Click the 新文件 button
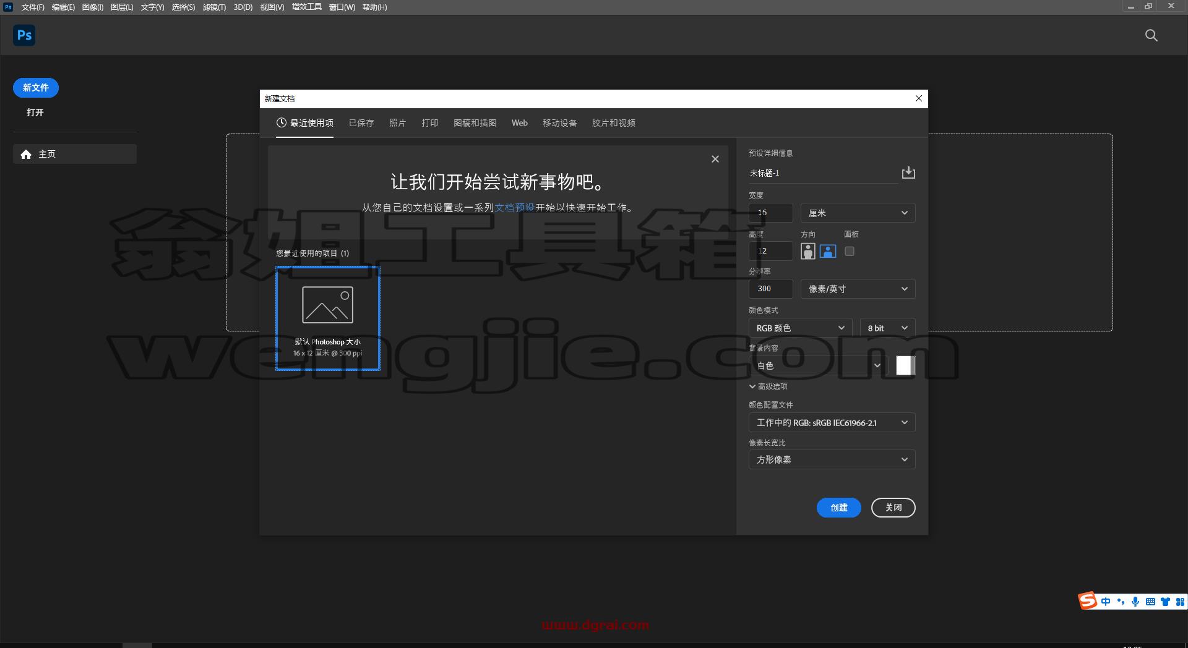1188x648 pixels. (x=36, y=88)
